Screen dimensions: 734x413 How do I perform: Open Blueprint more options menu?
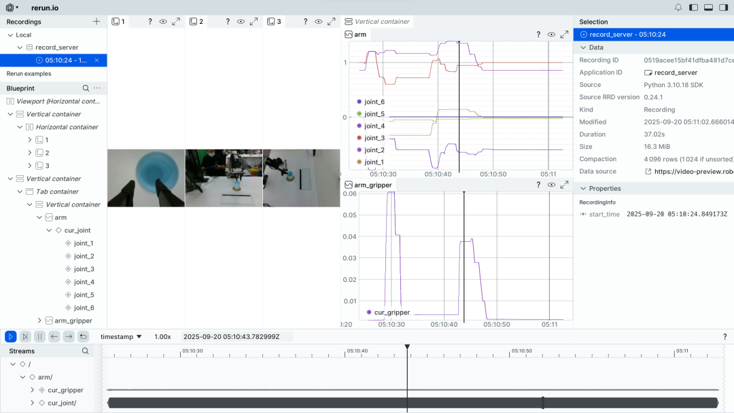coord(97,88)
